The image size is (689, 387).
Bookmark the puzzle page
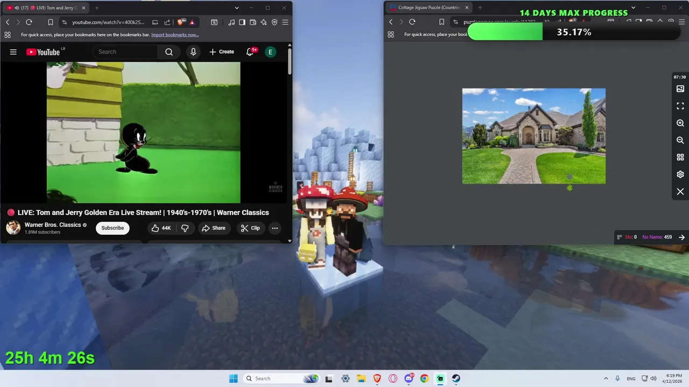click(x=441, y=22)
